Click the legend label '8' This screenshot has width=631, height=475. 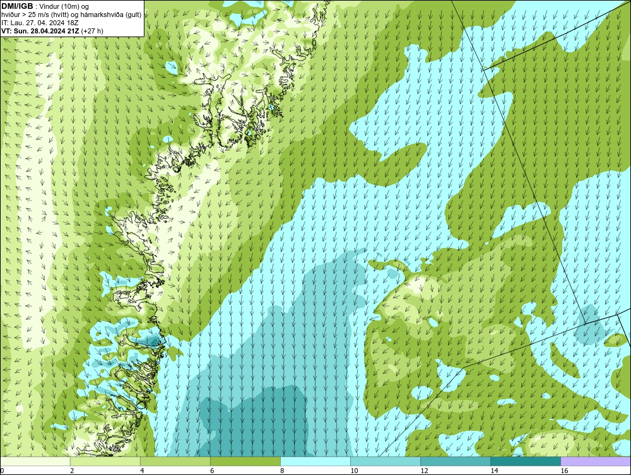[282, 471]
